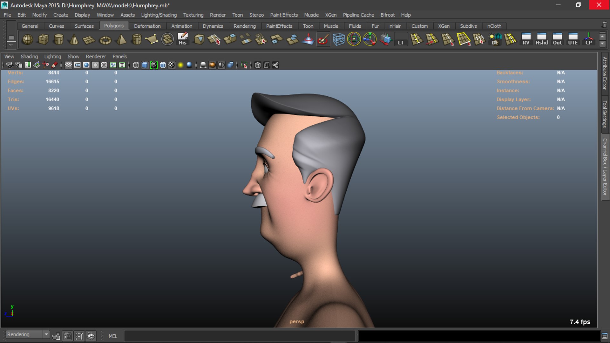The image size is (610, 343).
Task: Toggle smooth shade all in viewport
Action: click(x=145, y=65)
